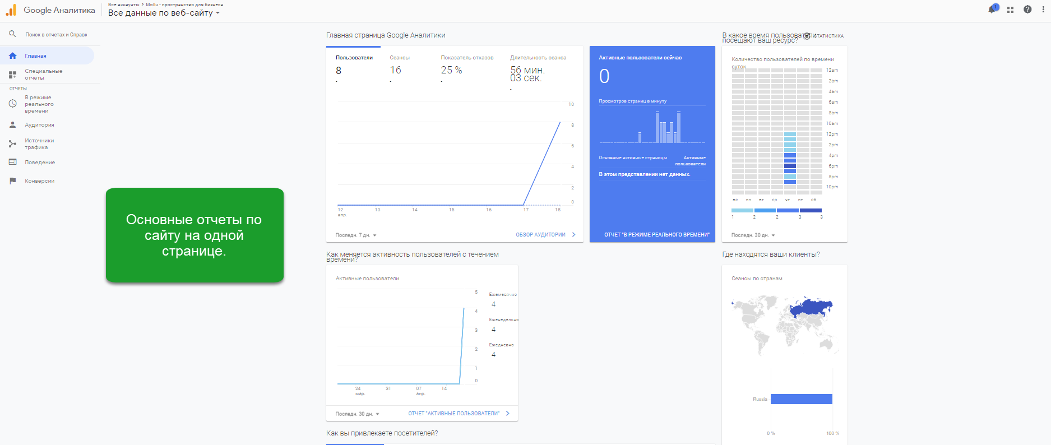Click the Поведение layout icon
This screenshot has width=1051, height=445.
click(13, 162)
